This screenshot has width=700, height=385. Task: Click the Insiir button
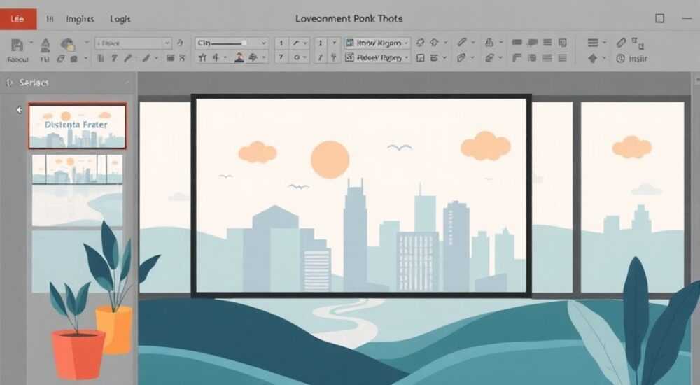tap(631, 59)
